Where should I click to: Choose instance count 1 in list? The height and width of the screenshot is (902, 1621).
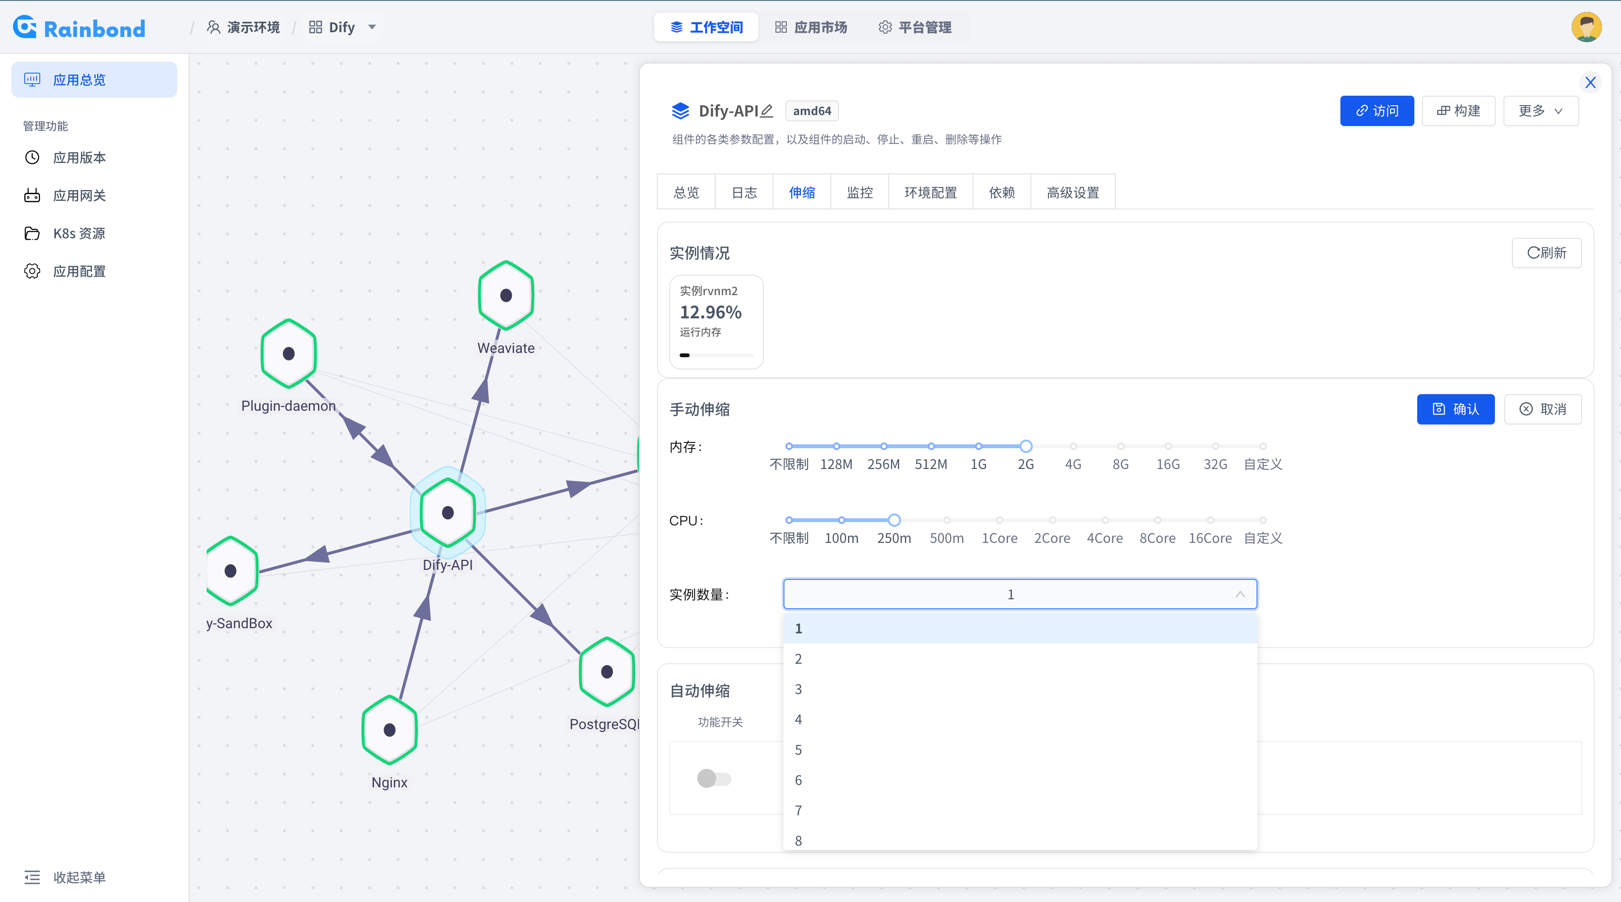(1020, 628)
